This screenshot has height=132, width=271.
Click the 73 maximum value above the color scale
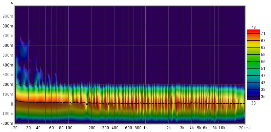pos(253,27)
